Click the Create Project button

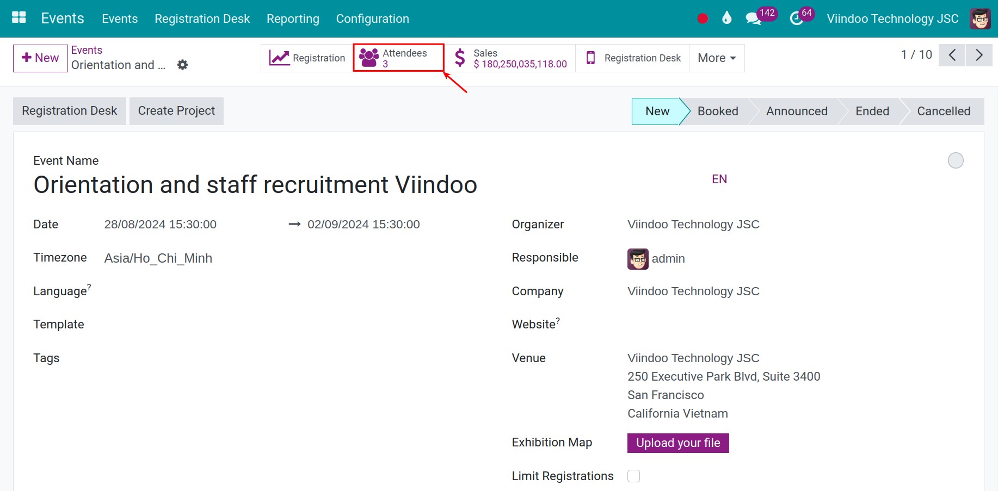pos(176,111)
